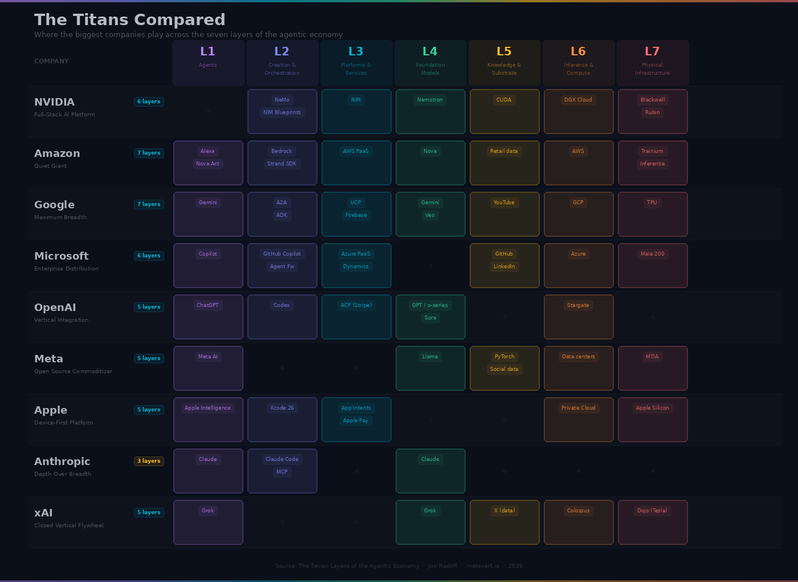Click the CUDA tag

[504, 100]
